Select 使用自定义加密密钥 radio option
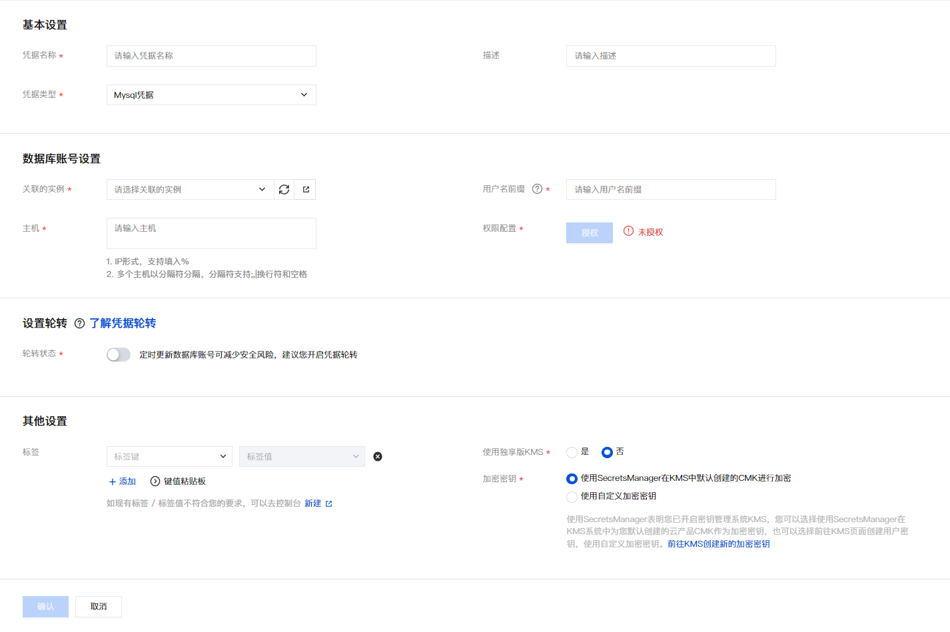Screen dimensions: 950x632 (572, 497)
